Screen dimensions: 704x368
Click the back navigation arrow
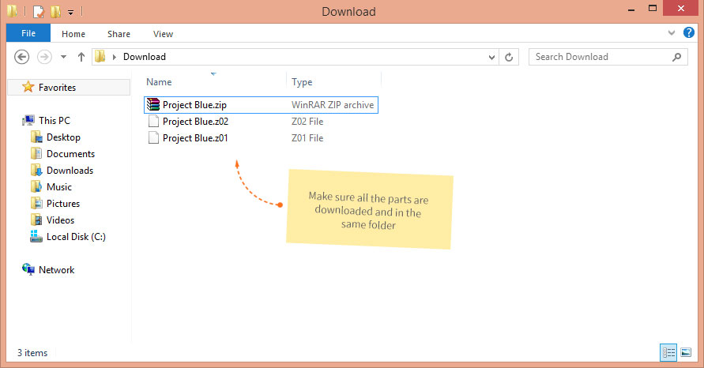22,57
